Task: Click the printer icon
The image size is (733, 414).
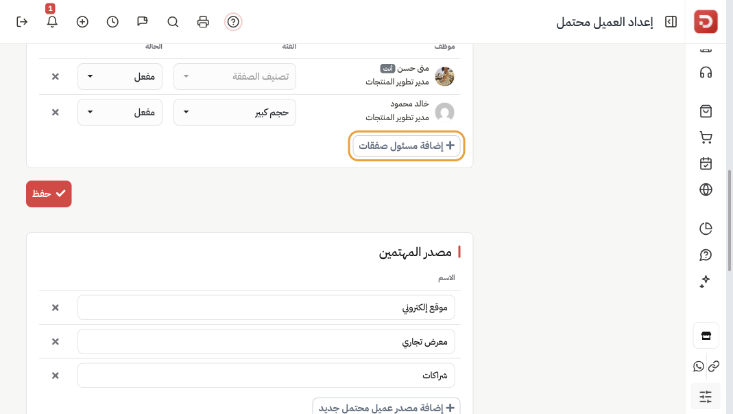Action: pos(203,21)
